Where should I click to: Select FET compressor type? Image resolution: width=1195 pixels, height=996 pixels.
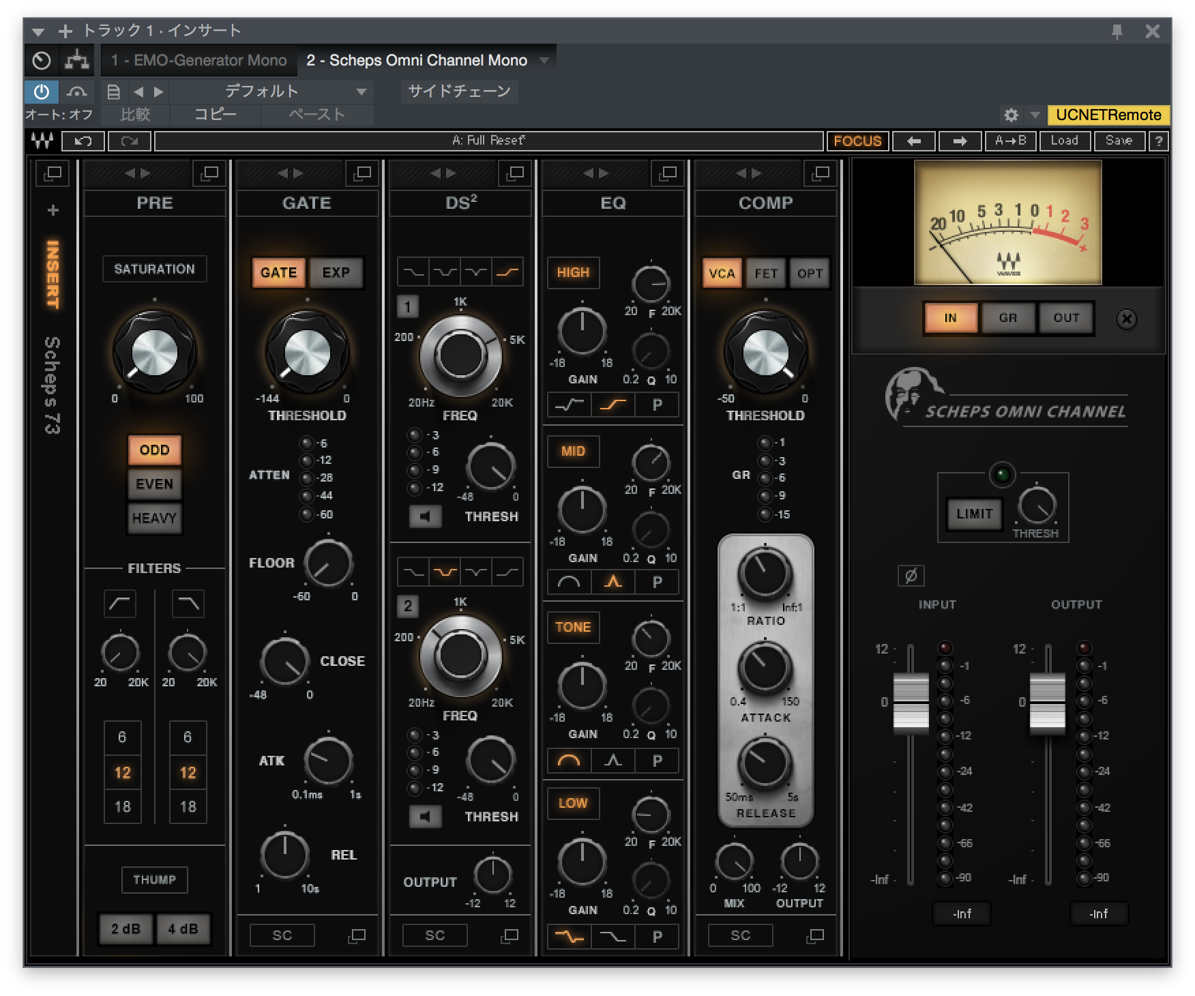(x=765, y=274)
